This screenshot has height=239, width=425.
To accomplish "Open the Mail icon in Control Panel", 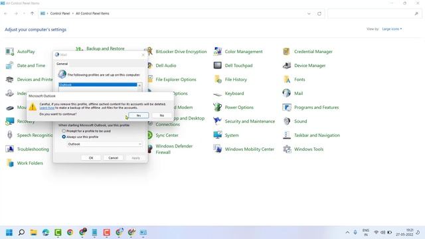I will [x=287, y=94].
